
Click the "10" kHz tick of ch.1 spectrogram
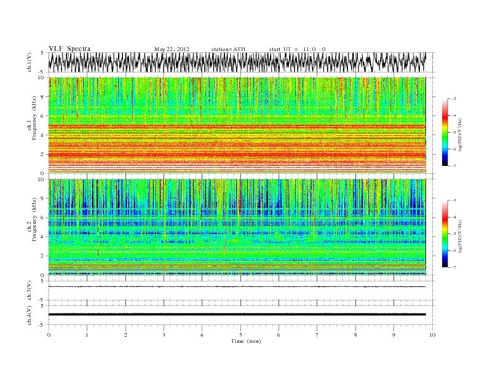[x=41, y=77]
